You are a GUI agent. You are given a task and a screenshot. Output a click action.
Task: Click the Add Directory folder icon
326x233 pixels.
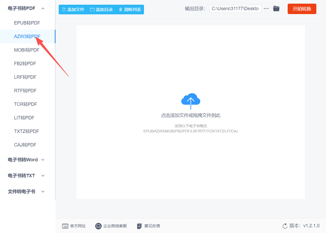(x=92, y=10)
